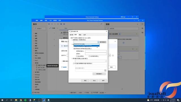Switch to the 進階 tab in data link dialog

(x=80, y=35)
